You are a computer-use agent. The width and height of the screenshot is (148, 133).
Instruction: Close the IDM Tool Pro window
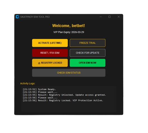pos(119,17)
